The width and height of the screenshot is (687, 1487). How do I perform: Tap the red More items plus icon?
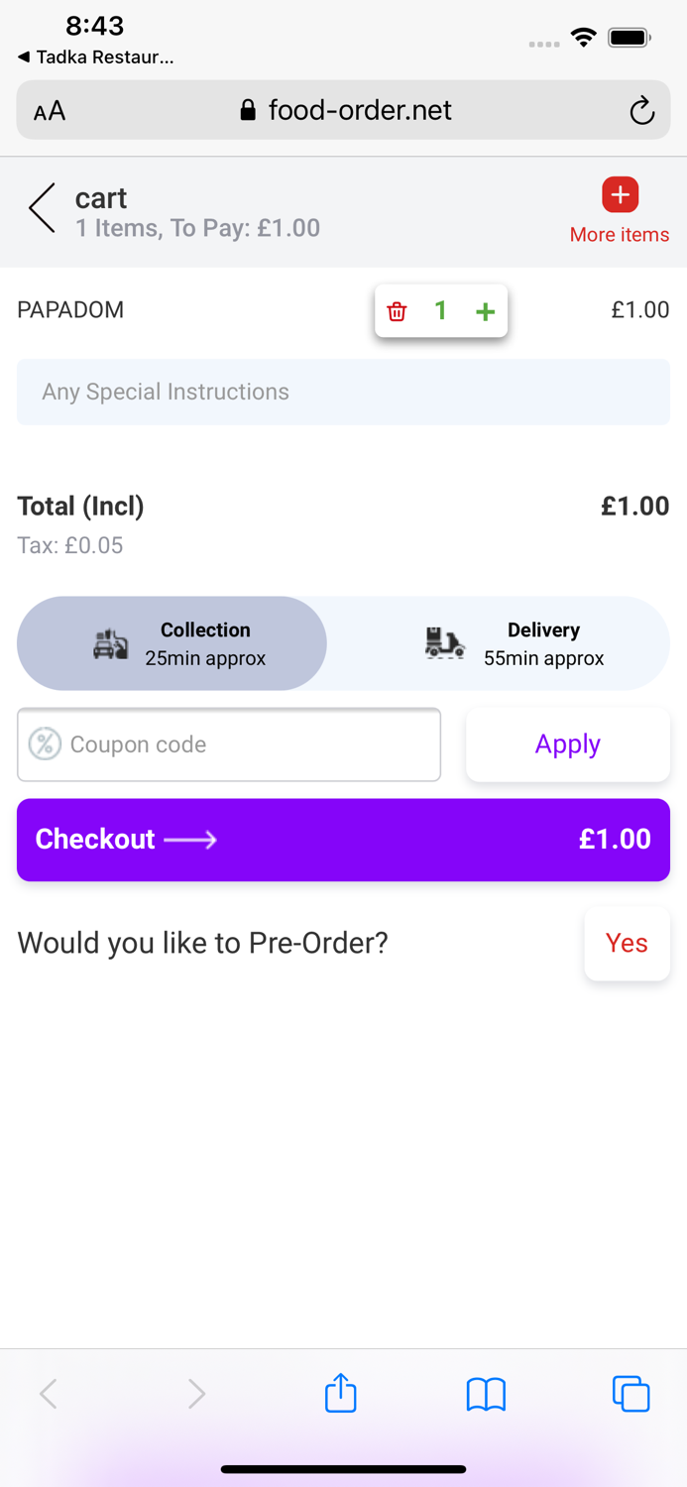click(620, 195)
